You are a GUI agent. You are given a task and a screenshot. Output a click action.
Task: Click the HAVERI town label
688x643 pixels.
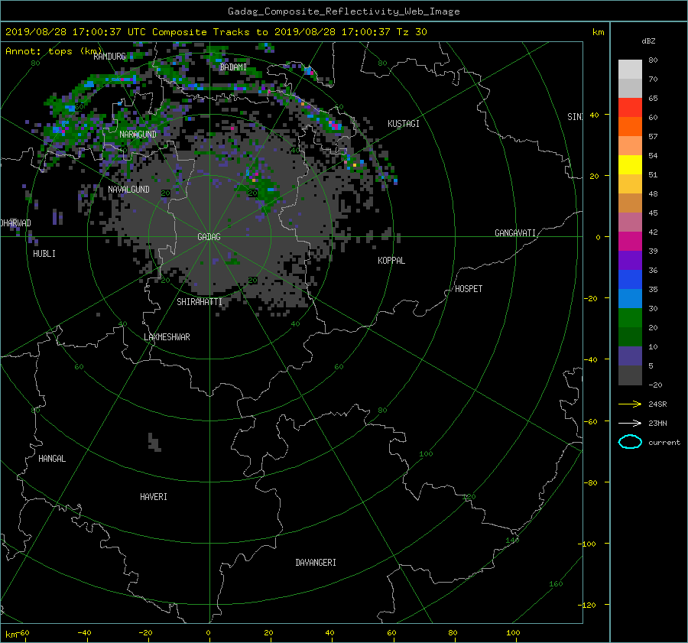click(x=153, y=497)
